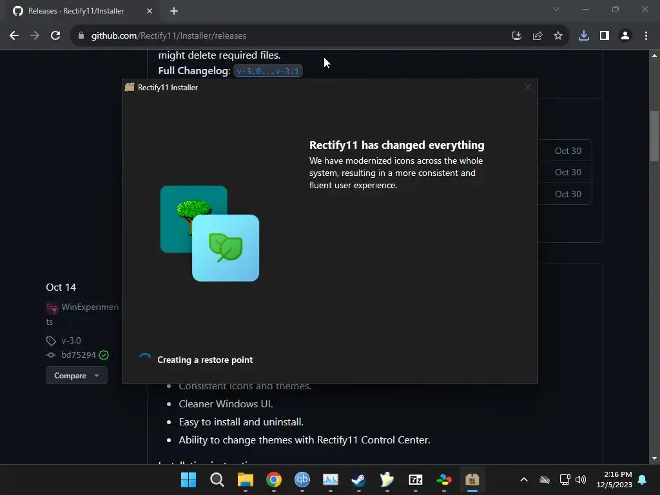The height and width of the screenshot is (495, 660).
Task: Click 'Easy to install and uninstall.' text
Action: [241, 422]
